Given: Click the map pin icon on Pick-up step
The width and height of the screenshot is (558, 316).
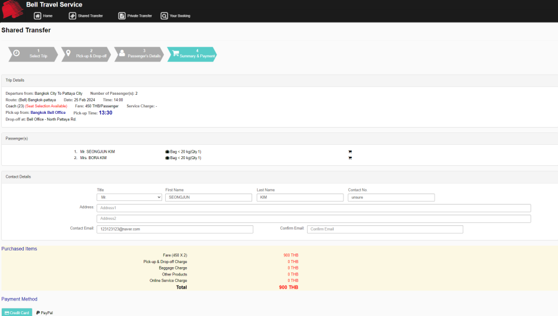Looking at the screenshot, I should 69,53.
